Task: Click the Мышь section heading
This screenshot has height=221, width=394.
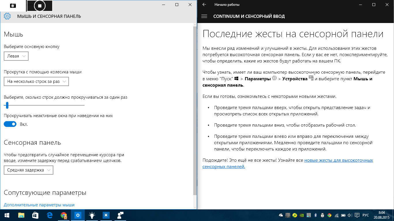Action: (x=14, y=35)
